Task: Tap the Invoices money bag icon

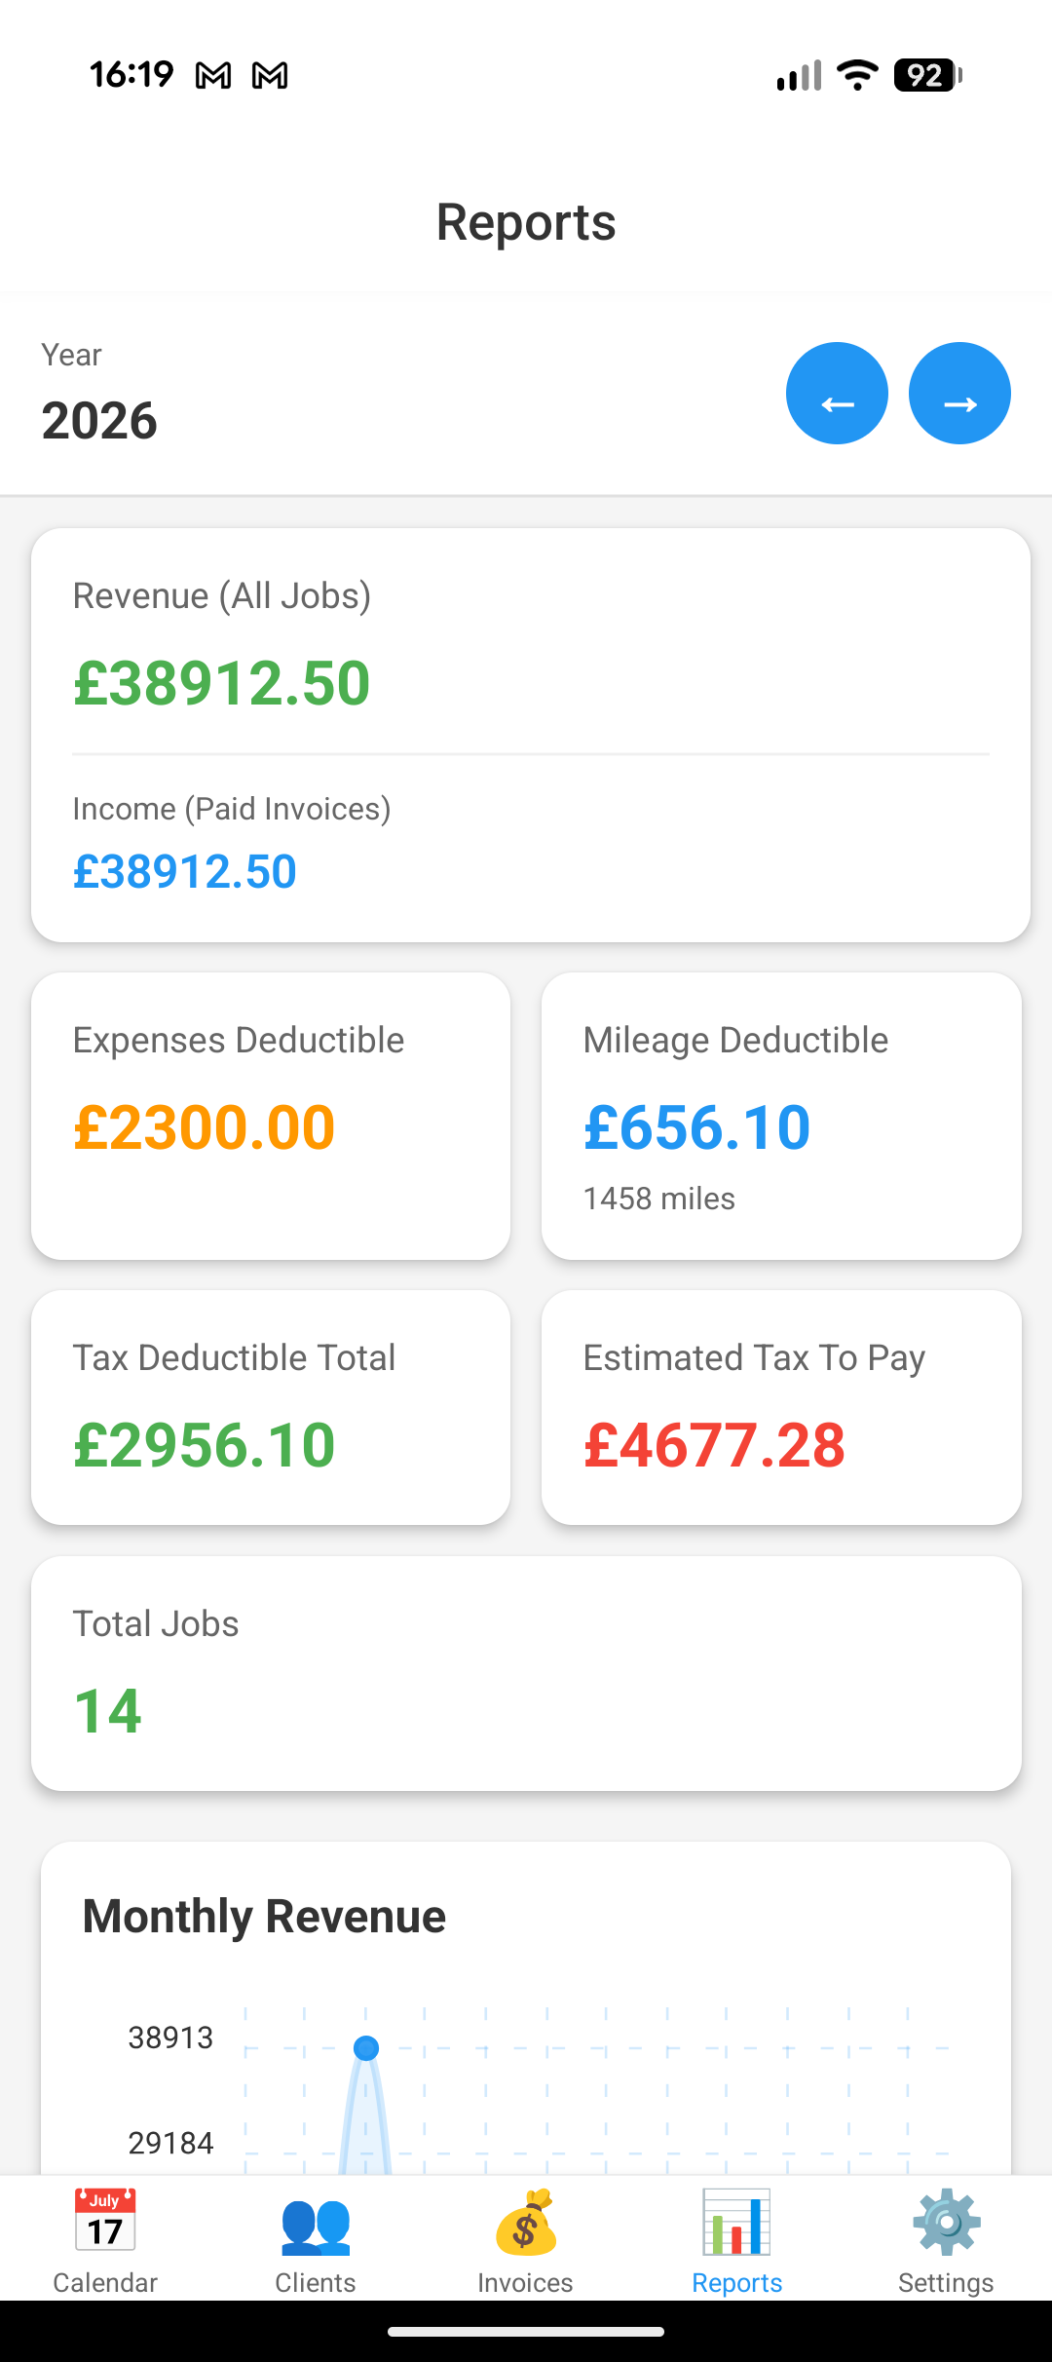Action: pyautogui.click(x=525, y=2225)
